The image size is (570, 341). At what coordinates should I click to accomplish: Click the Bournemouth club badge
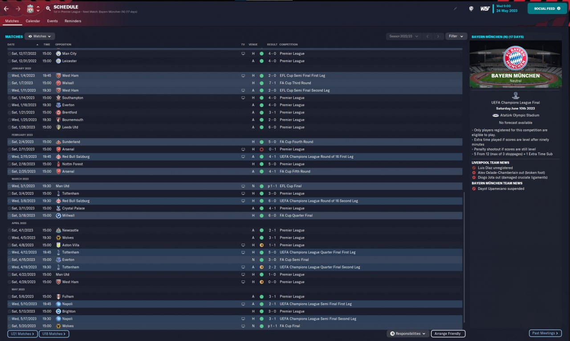[x=58, y=120]
